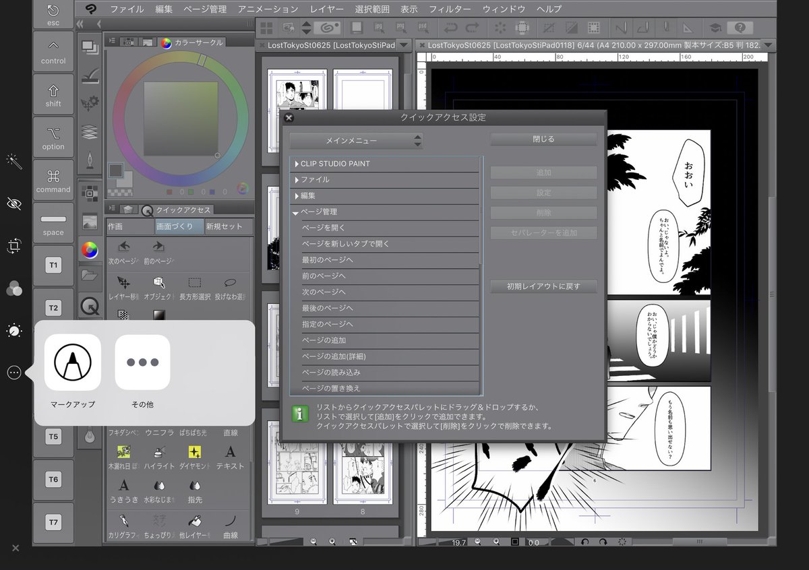The image size is (809, 570).
Task: Open the フィルター menu
Action: click(x=450, y=9)
